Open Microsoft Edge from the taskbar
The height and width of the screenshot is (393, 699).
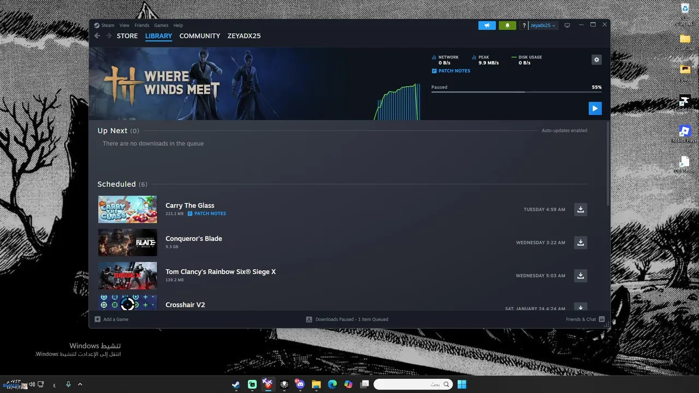(332, 384)
